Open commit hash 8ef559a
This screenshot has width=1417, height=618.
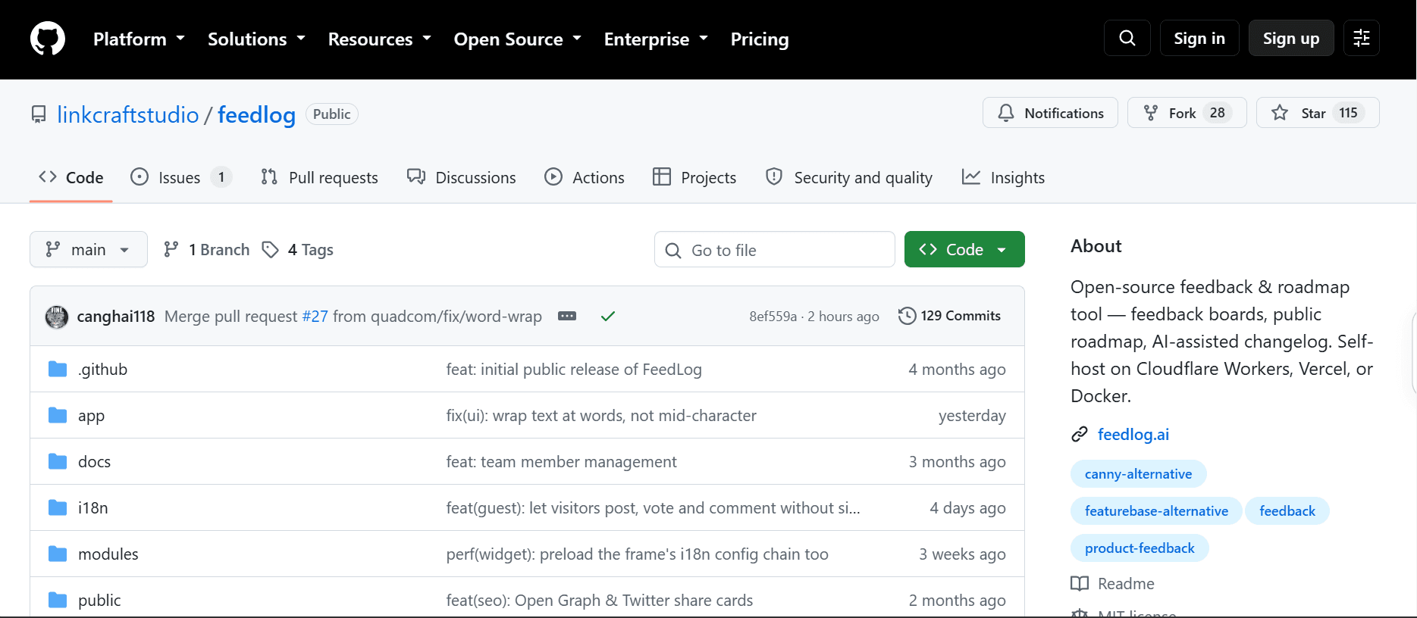pyautogui.click(x=773, y=316)
